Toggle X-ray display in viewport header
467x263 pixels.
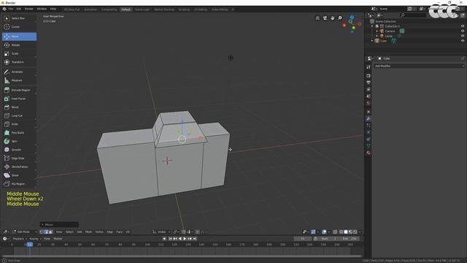pos(335,232)
